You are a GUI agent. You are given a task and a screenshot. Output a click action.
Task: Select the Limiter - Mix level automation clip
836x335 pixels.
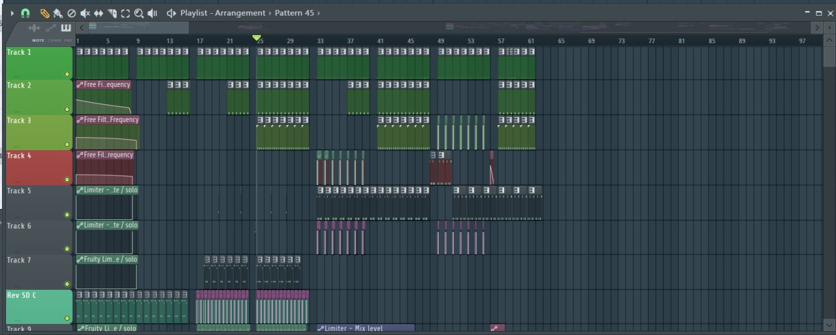pyautogui.click(x=366, y=328)
